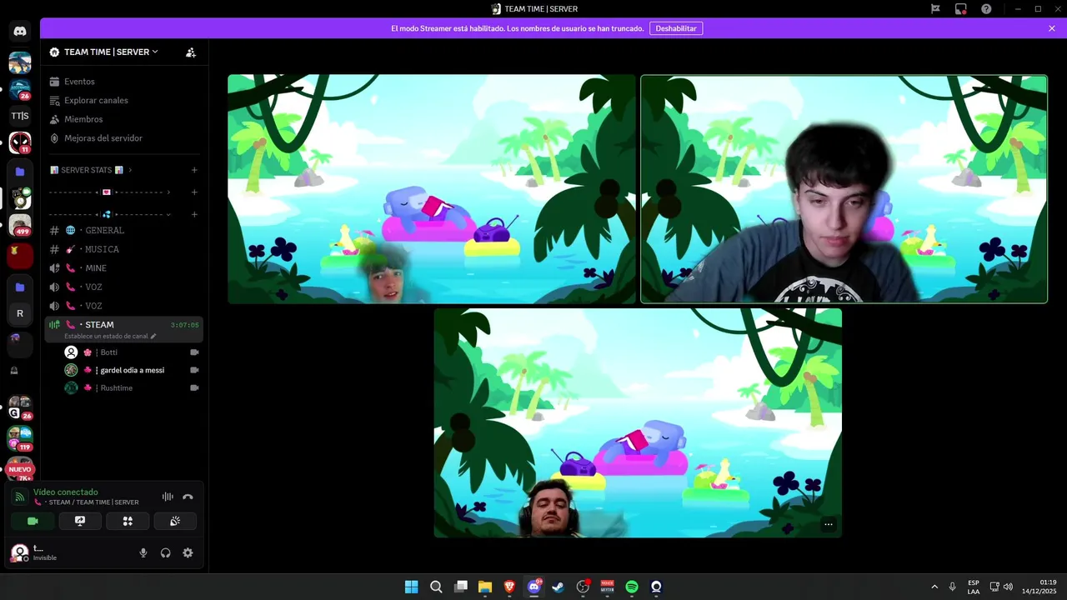Click the invite people icon next to server name
The width and height of the screenshot is (1067, 600).
[x=191, y=52]
